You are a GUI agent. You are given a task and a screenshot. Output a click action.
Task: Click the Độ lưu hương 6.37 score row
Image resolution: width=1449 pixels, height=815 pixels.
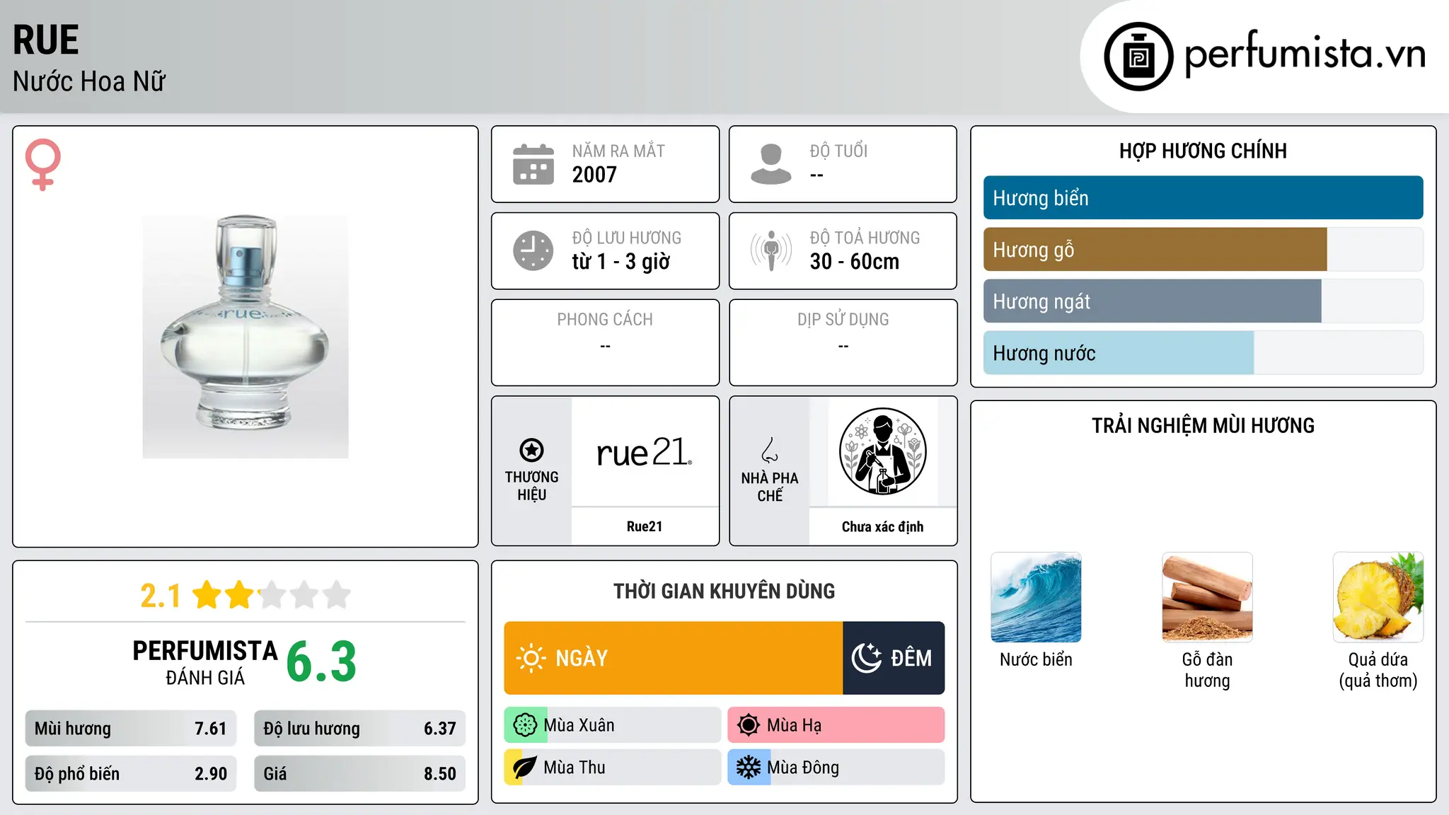[x=360, y=729]
